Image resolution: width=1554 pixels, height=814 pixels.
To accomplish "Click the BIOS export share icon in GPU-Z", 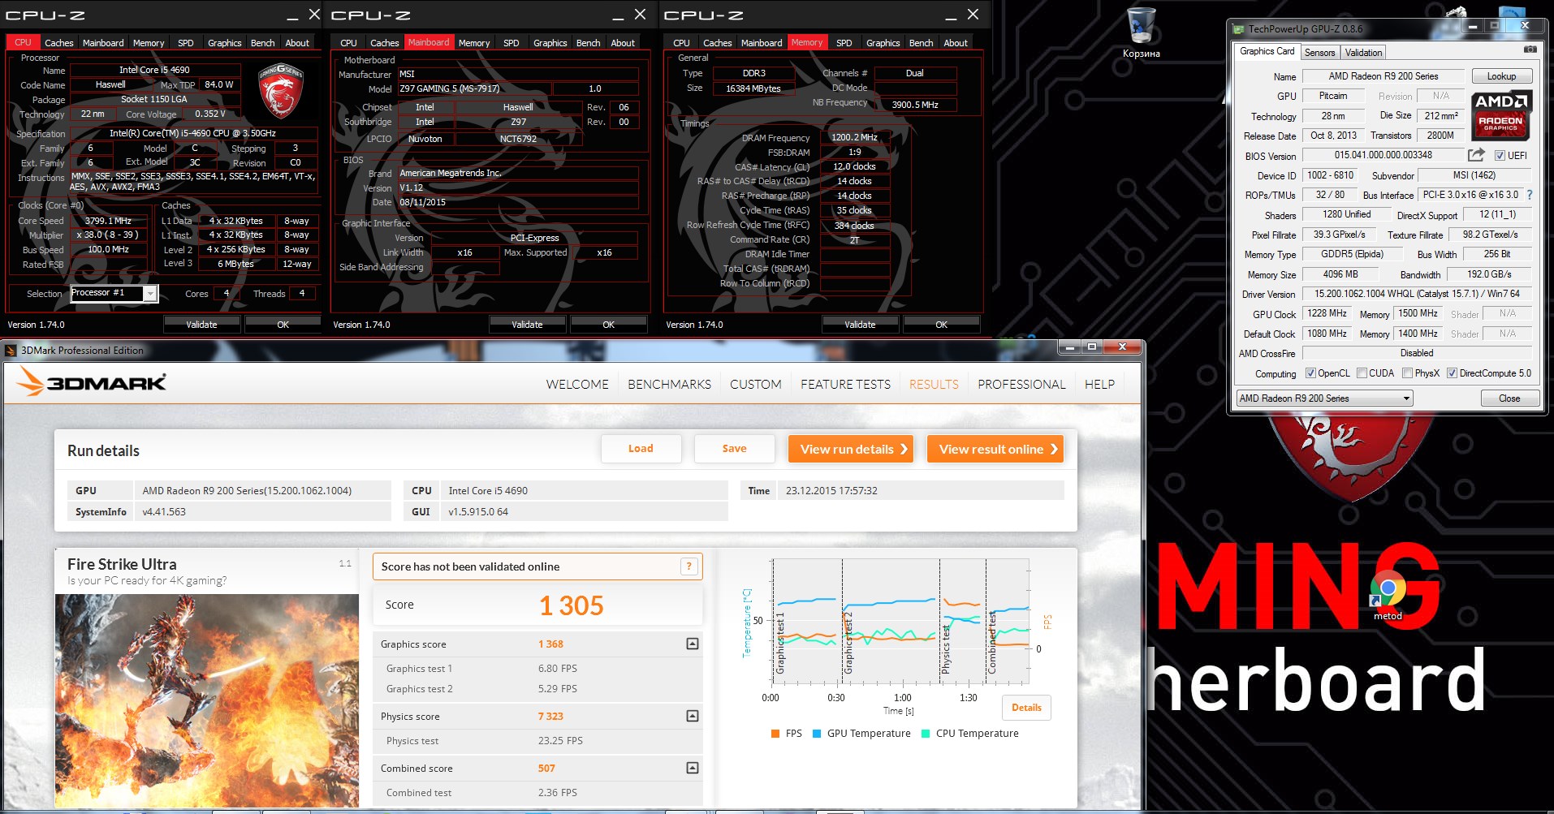I will click(1476, 155).
